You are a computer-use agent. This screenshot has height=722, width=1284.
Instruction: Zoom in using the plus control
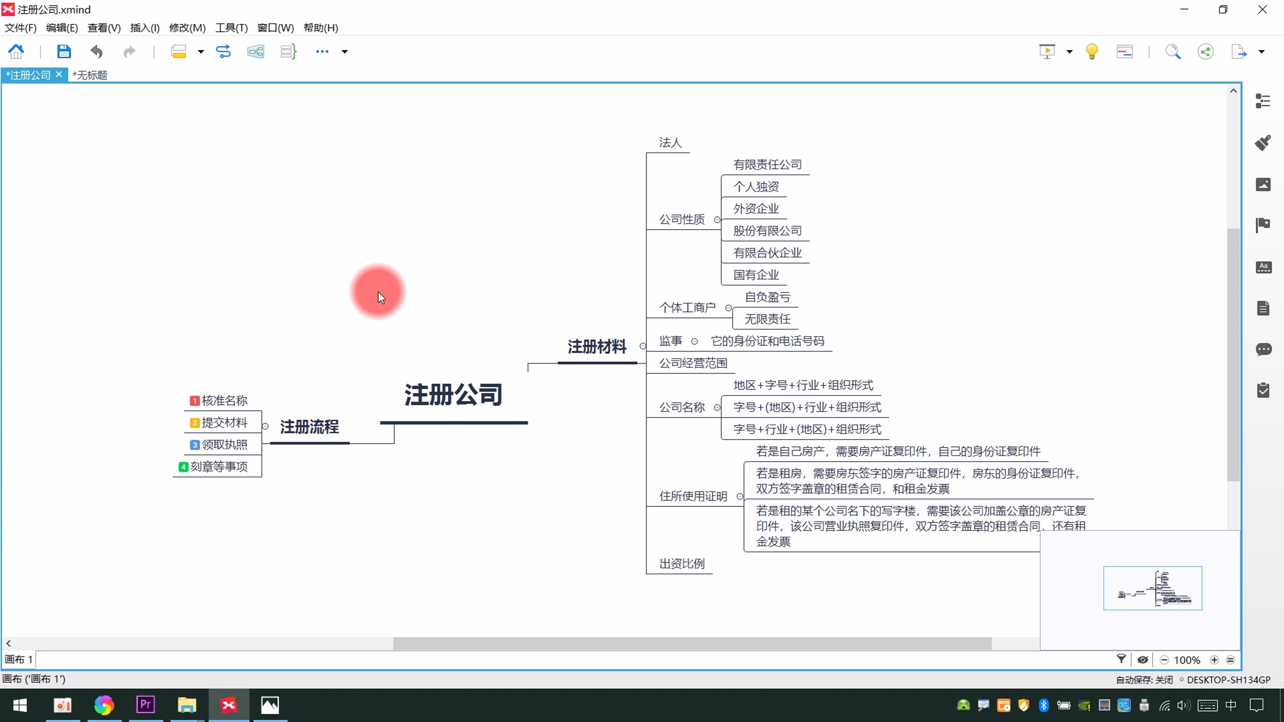[1214, 660]
